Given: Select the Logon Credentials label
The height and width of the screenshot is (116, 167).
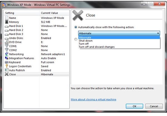Looking at the screenshot, I should point(20,66).
